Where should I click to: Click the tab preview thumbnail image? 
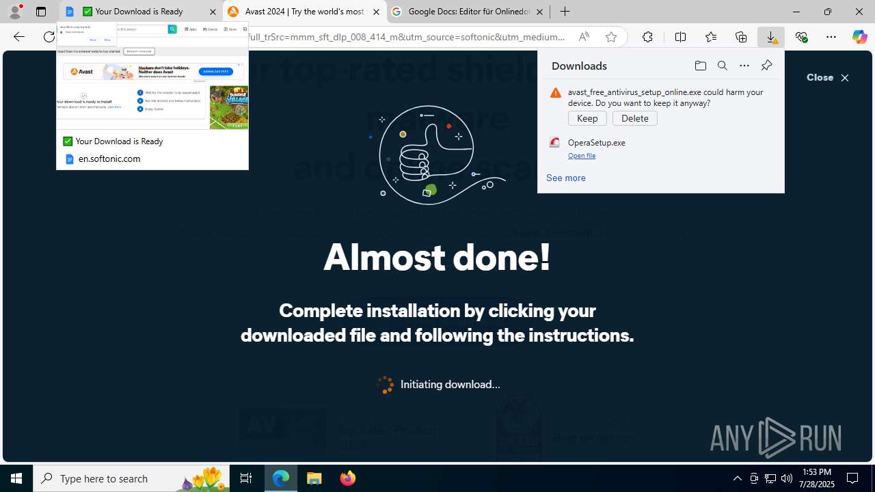pos(152,76)
